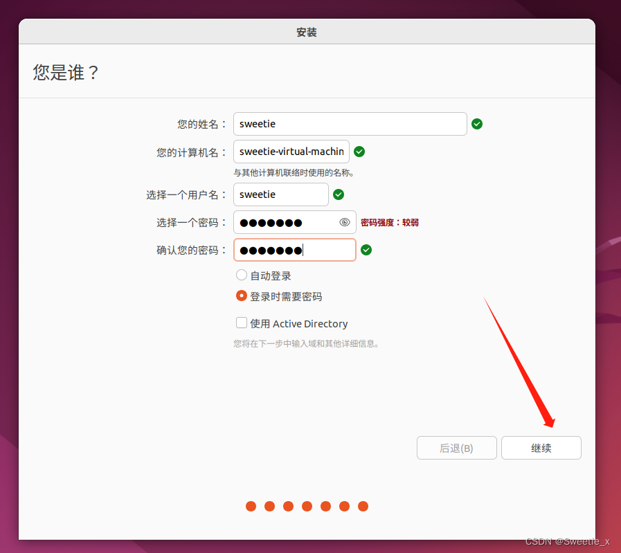Click the 安装 title bar text

click(x=307, y=30)
